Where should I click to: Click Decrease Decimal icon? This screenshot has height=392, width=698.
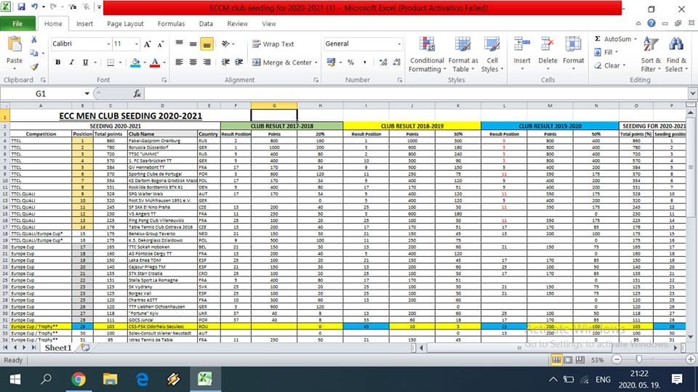(x=397, y=62)
